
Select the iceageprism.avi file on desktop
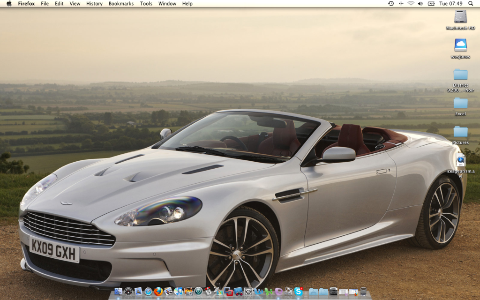click(x=460, y=165)
